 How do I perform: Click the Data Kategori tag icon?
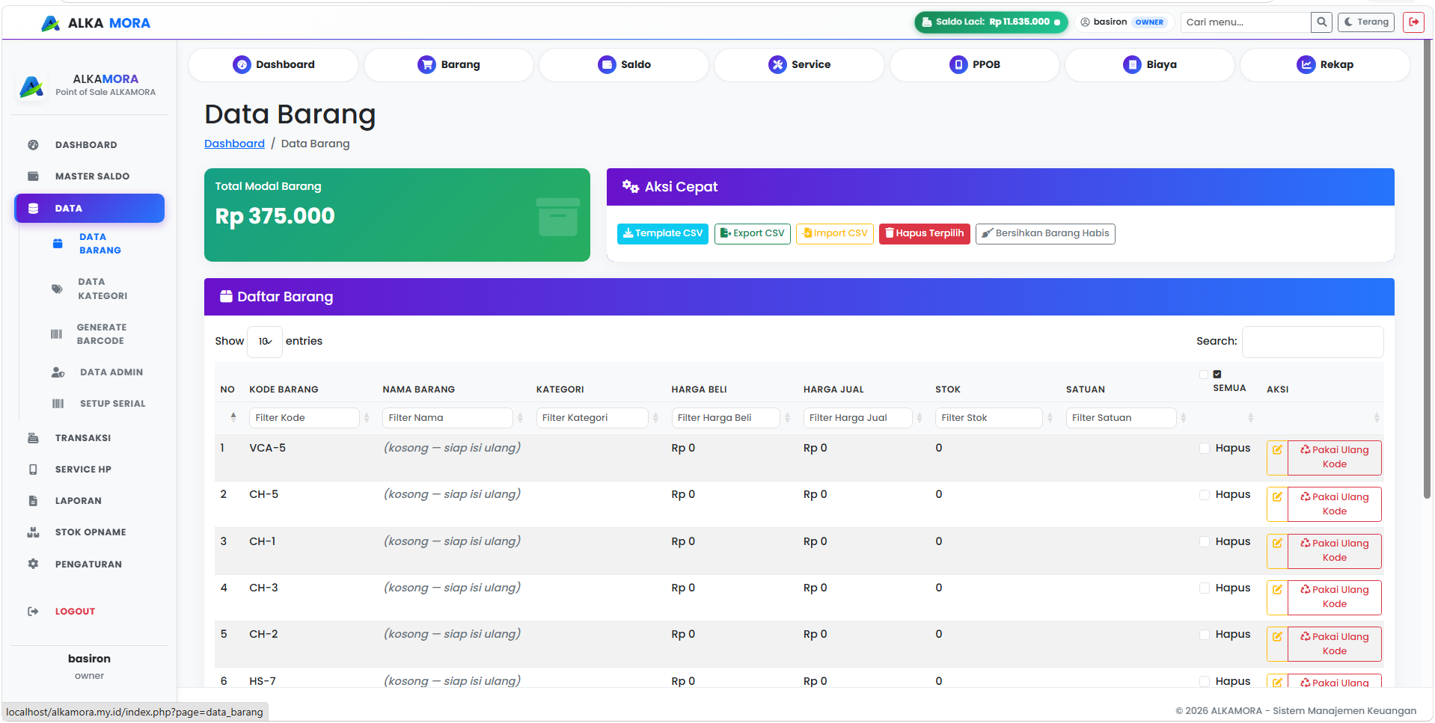(57, 289)
